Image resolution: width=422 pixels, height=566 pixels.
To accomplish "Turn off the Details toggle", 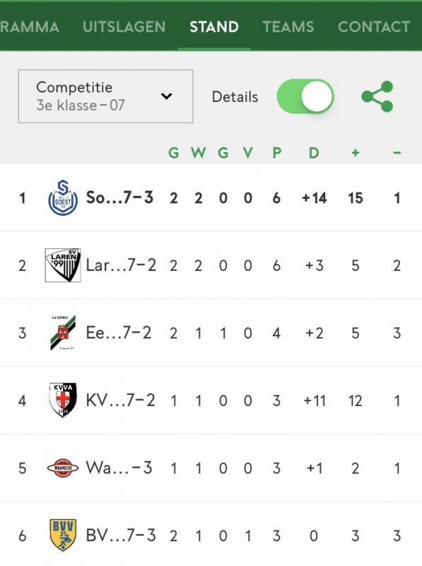I will (x=305, y=96).
